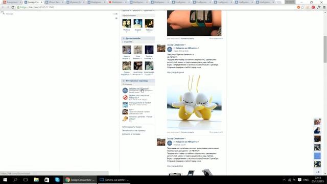Open the WarGag World of Tanks page

139,103
